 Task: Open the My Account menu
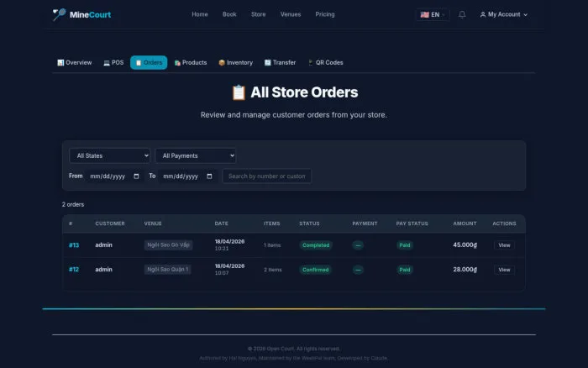(x=504, y=14)
